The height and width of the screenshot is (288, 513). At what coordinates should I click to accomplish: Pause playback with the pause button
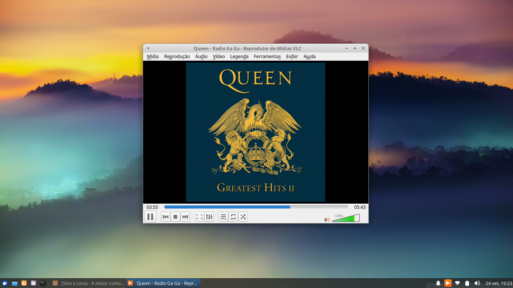(x=150, y=217)
